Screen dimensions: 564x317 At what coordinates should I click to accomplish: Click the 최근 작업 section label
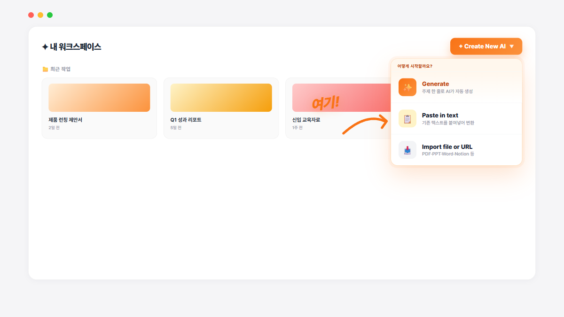(60, 70)
